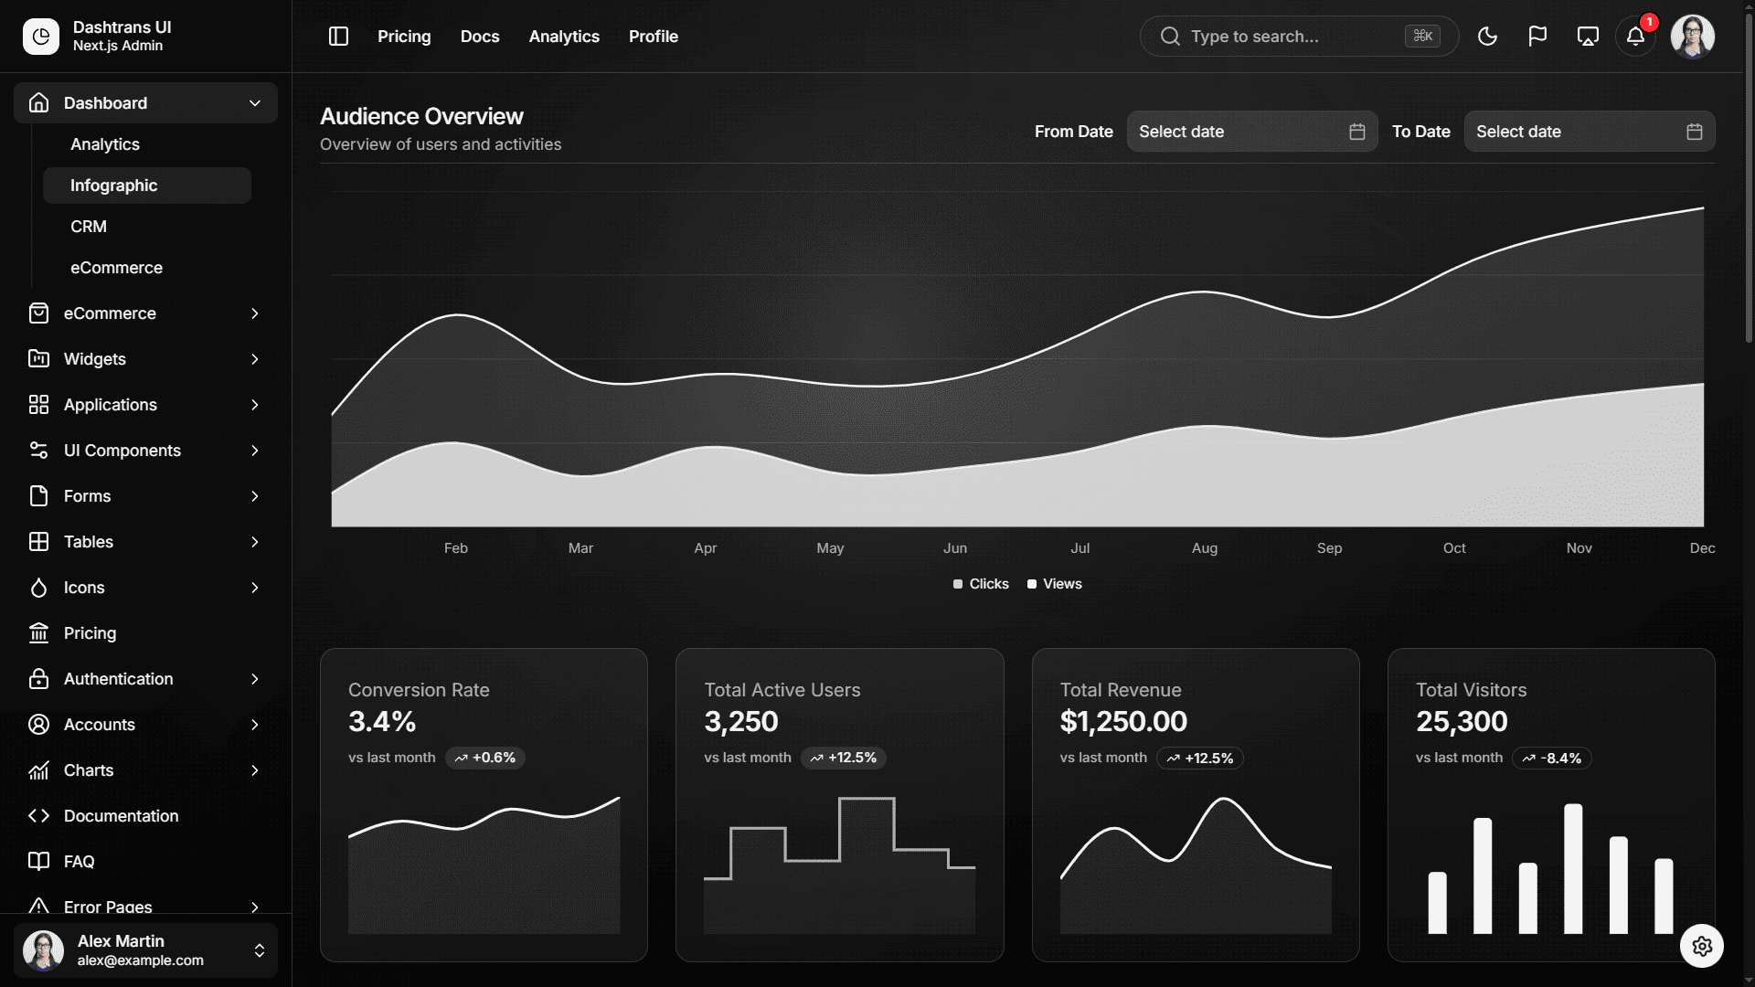The height and width of the screenshot is (987, 1755).
Task: Open the Pricing top nav item
Action: point(404,37)
